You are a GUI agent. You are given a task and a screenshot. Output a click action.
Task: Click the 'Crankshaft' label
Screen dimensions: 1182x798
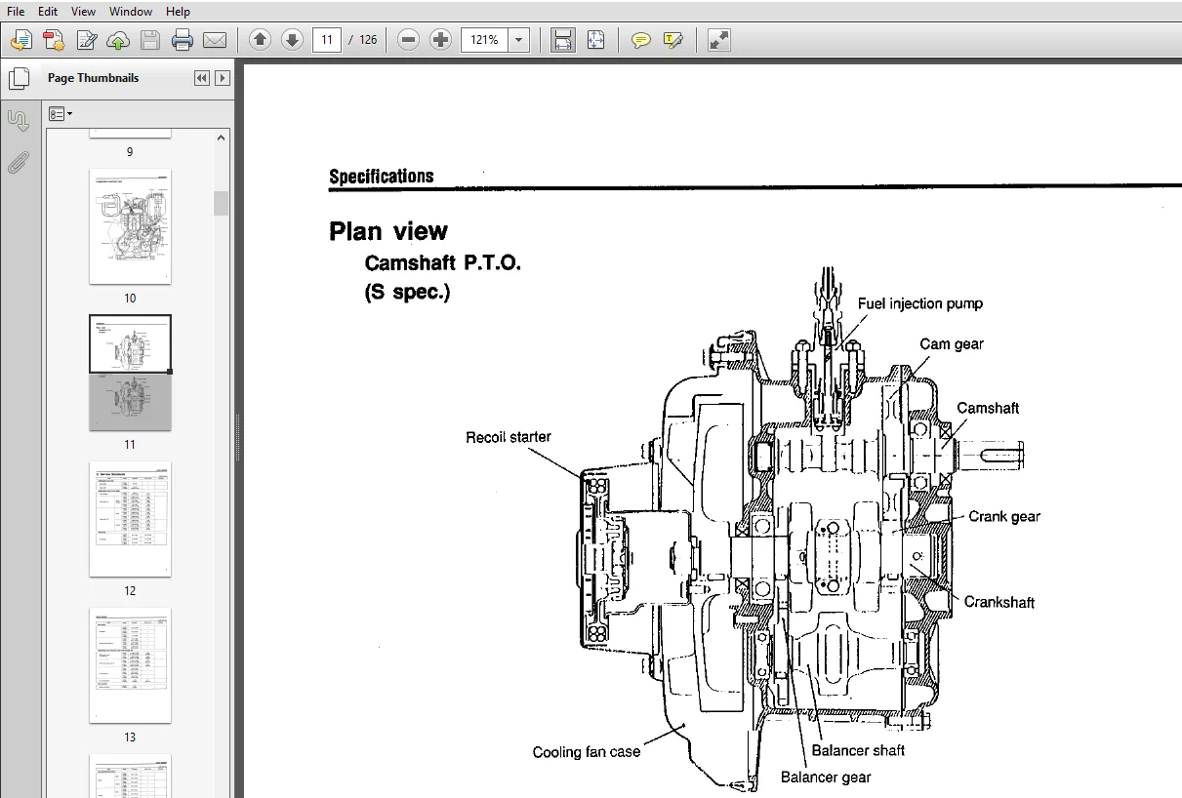point(999,602)
